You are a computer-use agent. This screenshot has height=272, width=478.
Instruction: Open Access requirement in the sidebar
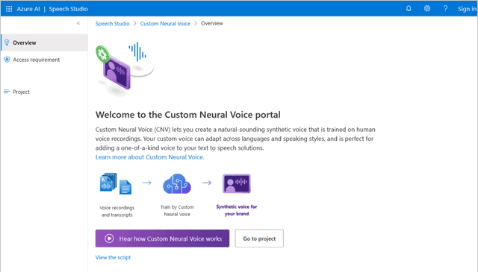coord(45,60)
